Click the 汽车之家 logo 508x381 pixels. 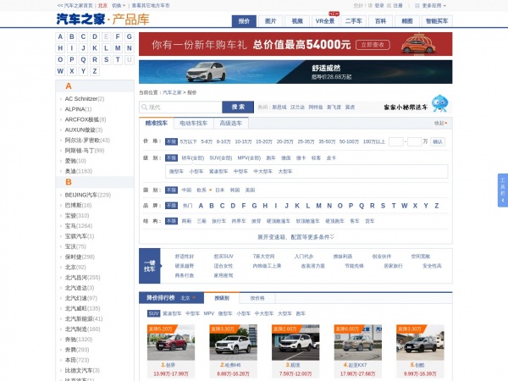[x=80, y=19]
